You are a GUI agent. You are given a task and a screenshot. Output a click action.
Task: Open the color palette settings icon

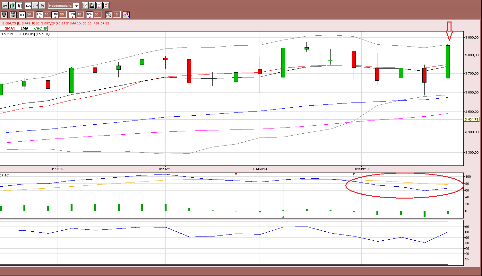(92, 5)
